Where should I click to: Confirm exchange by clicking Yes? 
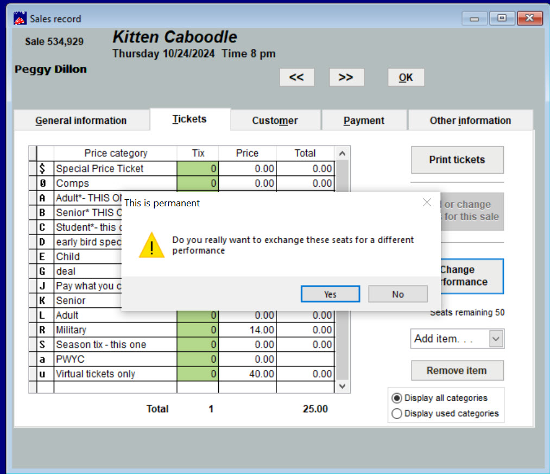(x=330, y=294)
